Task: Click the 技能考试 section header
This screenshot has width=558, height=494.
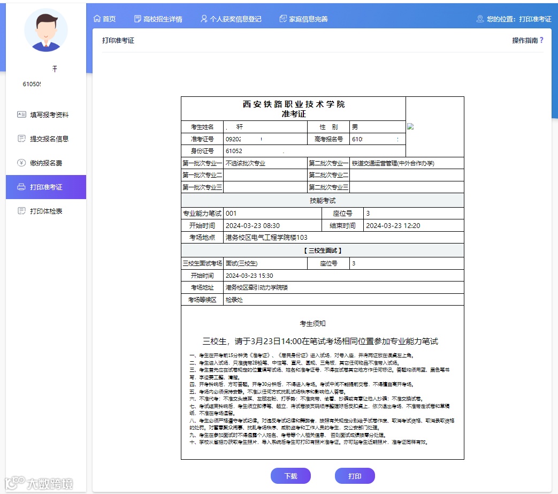Action: (x=323, y=200)
